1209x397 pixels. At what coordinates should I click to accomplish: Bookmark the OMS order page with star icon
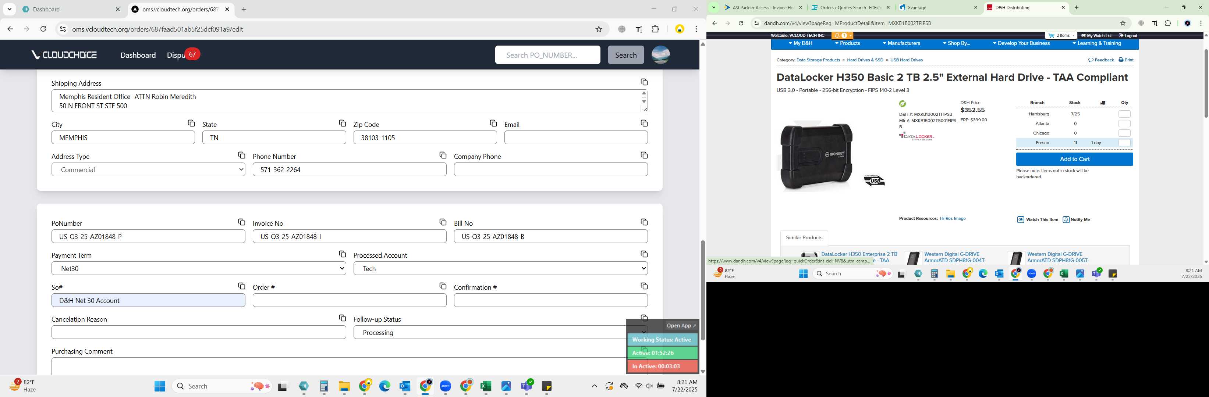coord(598,29)
